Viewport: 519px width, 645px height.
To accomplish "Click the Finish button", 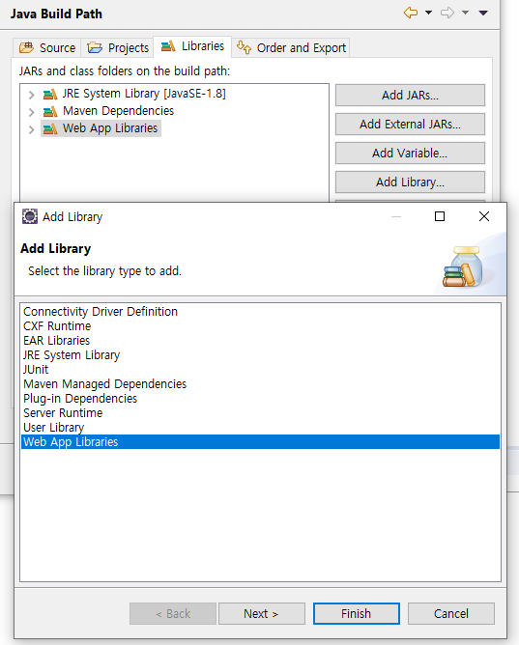I will click(357, 614).
